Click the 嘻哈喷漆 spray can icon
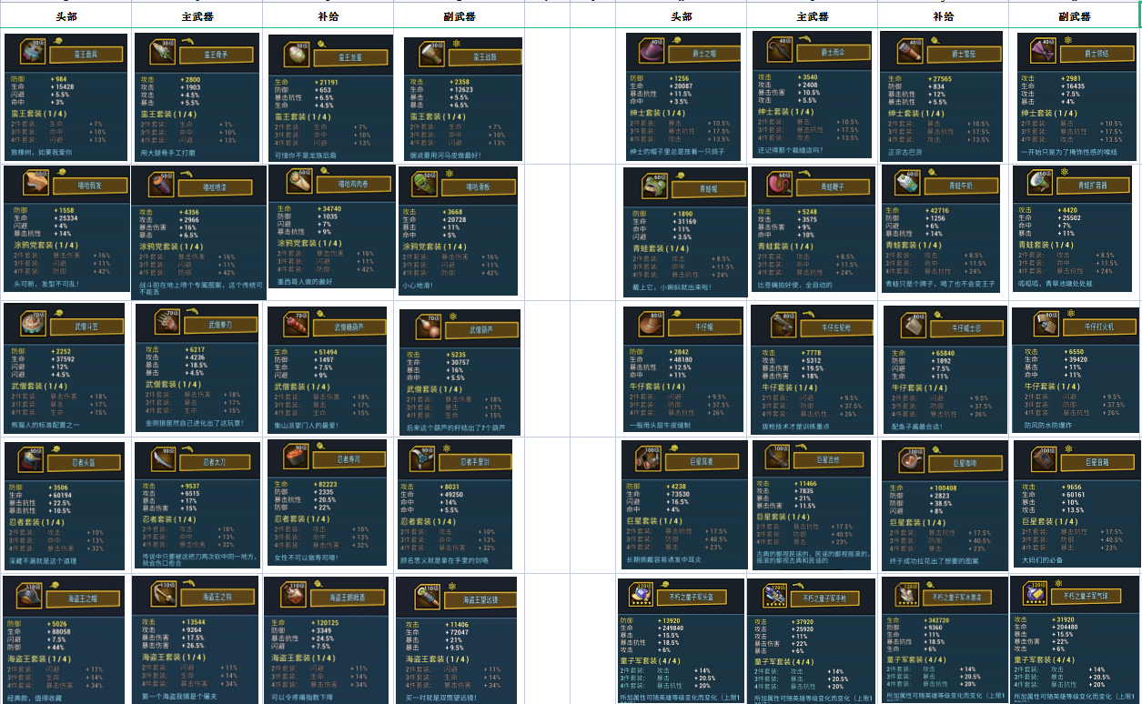 tap(159, 186)
